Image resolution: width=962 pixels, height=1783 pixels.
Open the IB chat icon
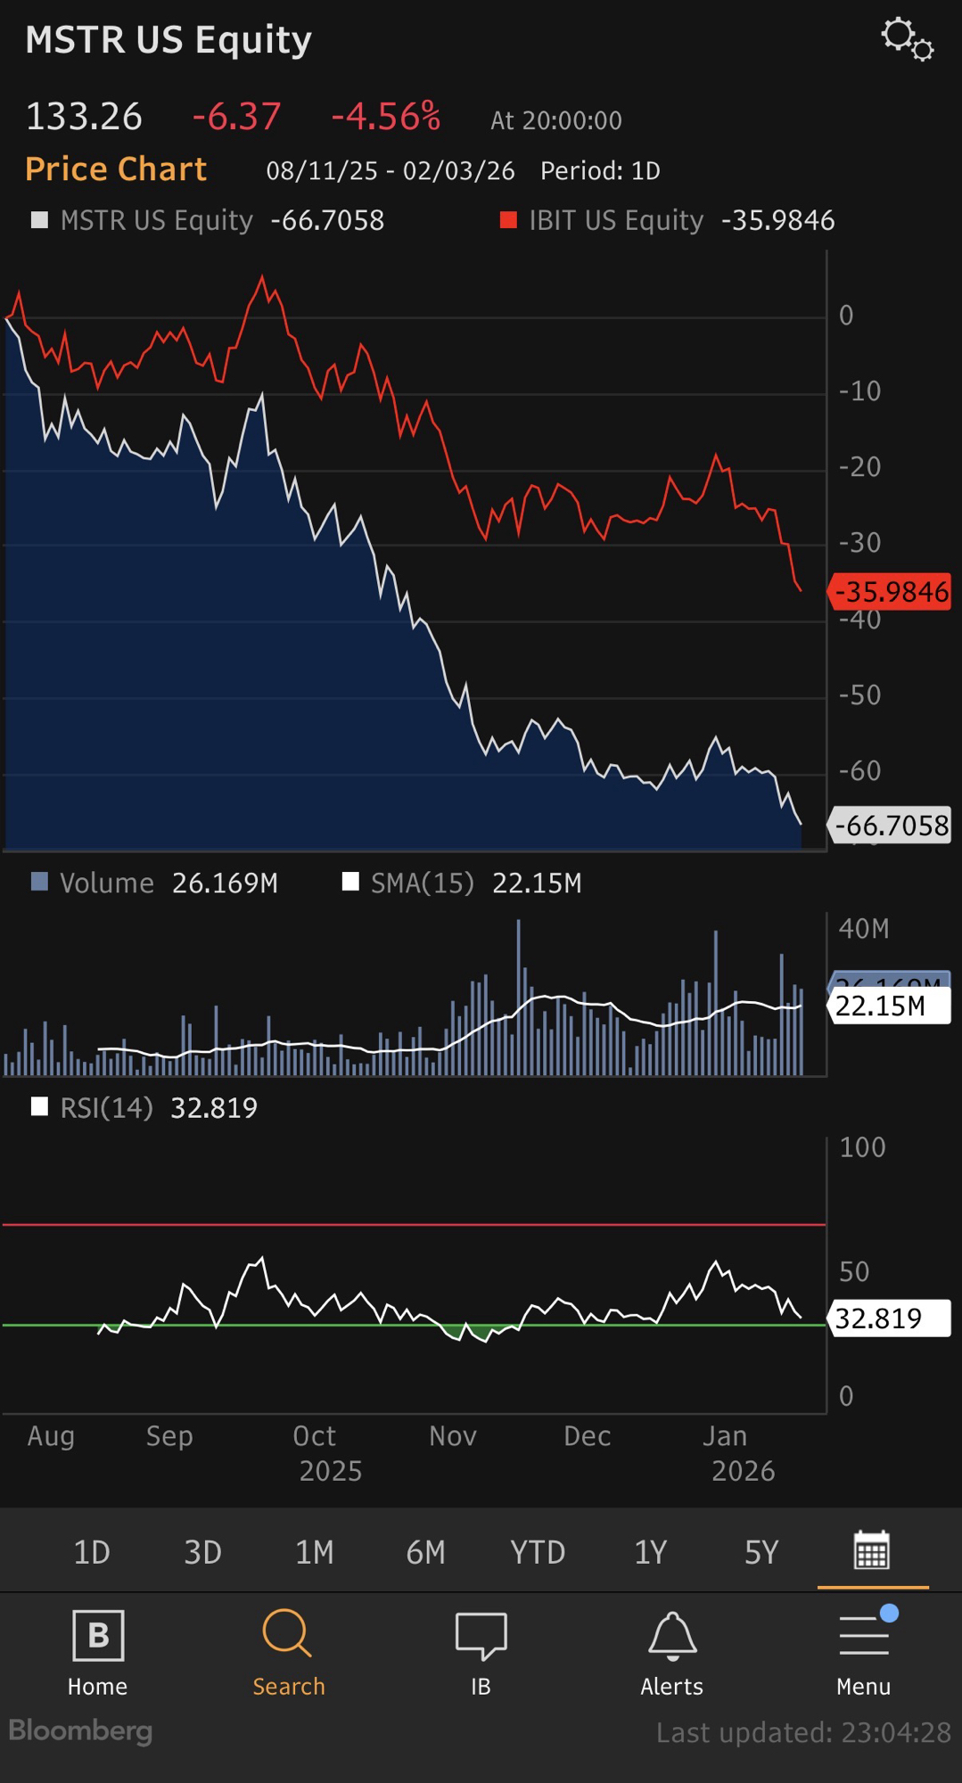click(x=481, y=1636)
